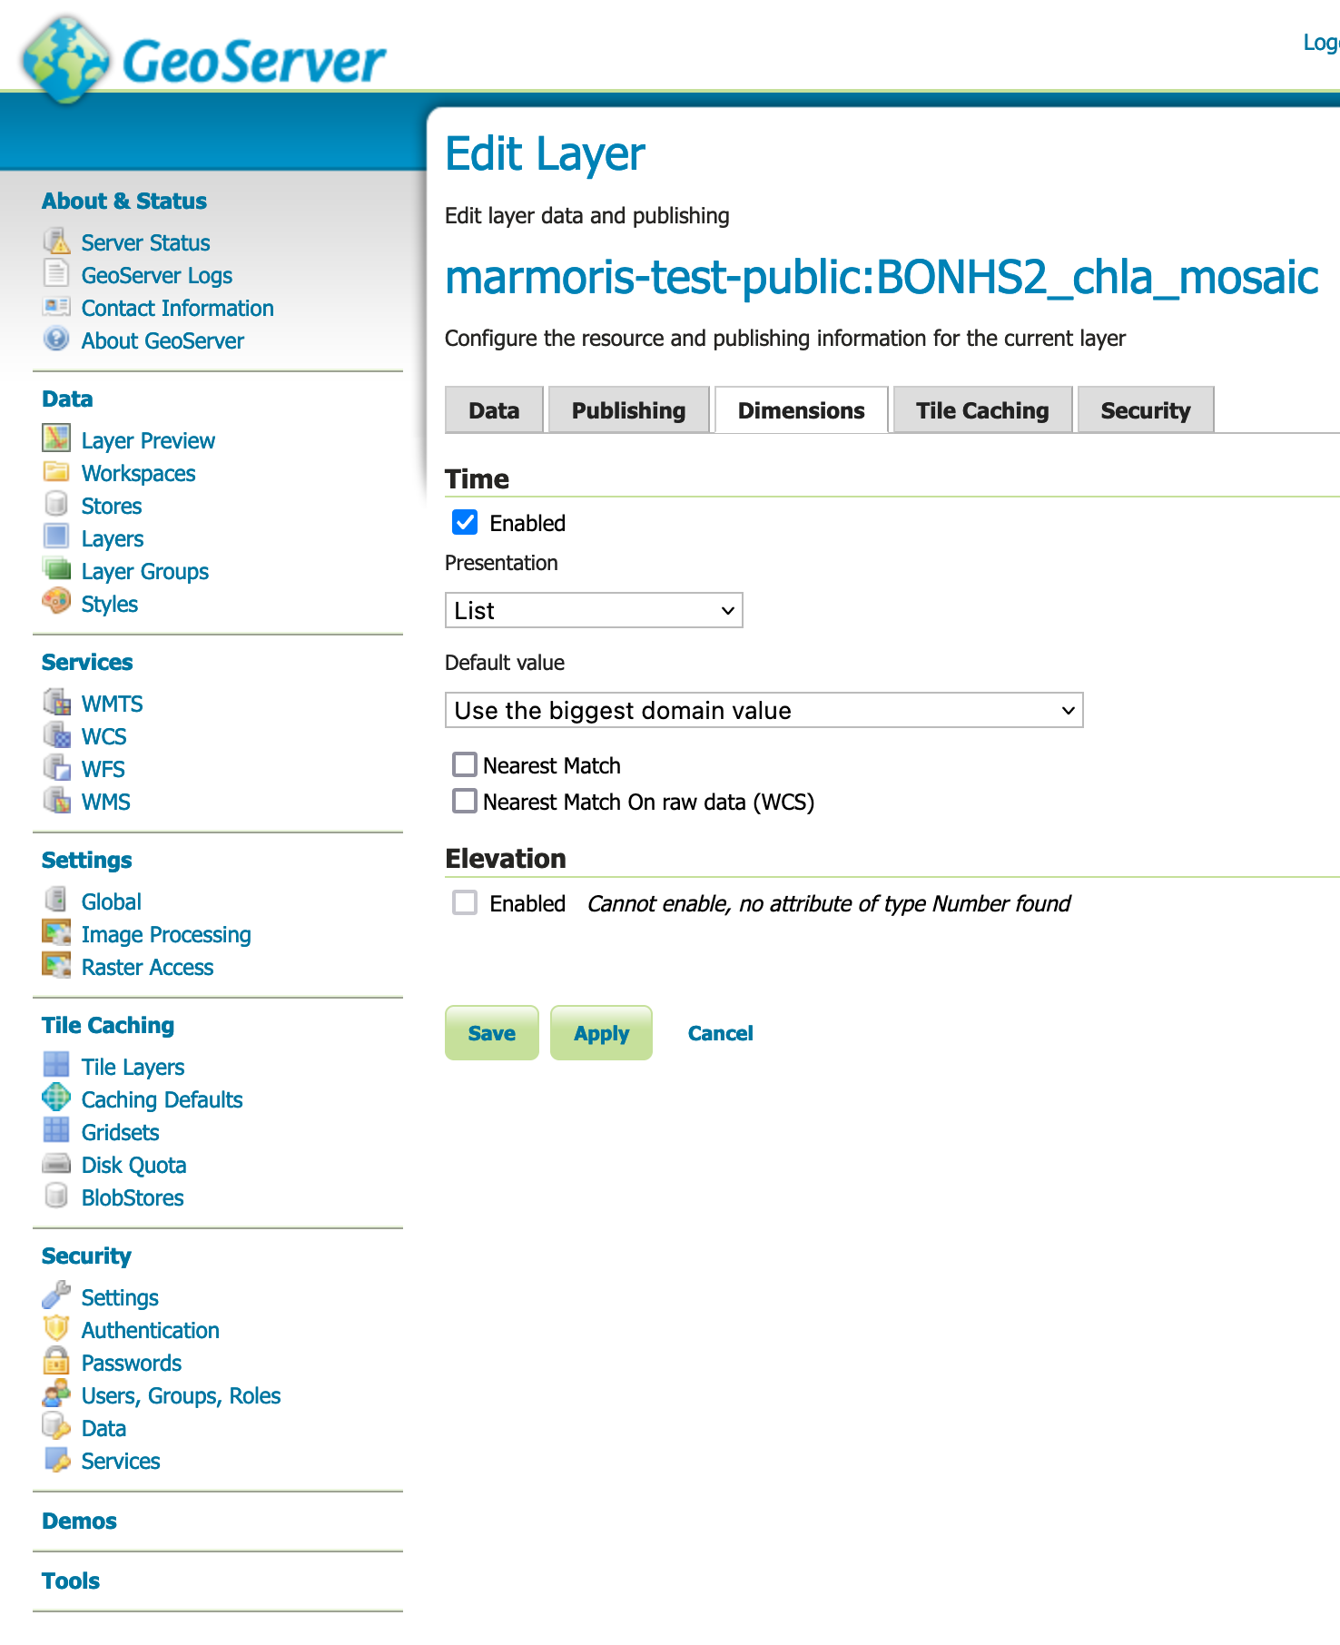The height and width of the screenshot is (1645, 1340).
Task: Click the Styles palette icon
Action: [56, 602]
